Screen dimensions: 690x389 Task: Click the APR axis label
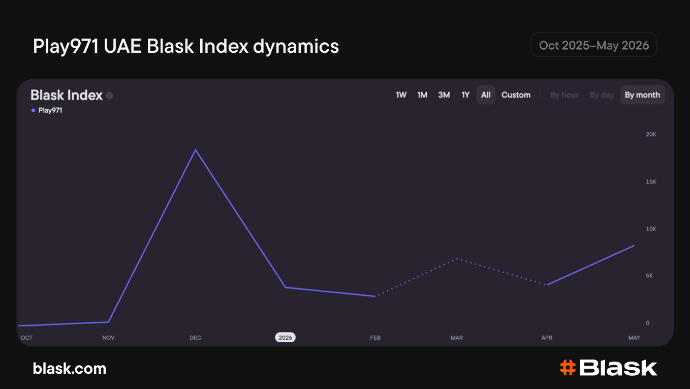[547, 338]
